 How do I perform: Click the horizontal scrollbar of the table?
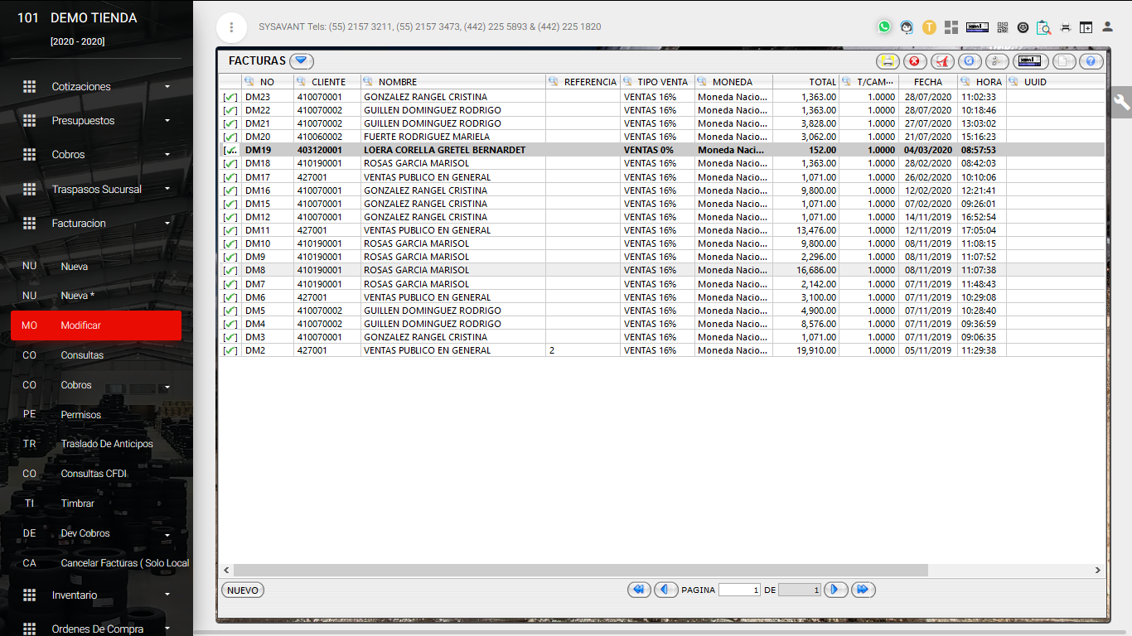tap(580, 571)
